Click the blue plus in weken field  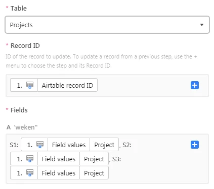pyautogui.click(x=195, y=145)
